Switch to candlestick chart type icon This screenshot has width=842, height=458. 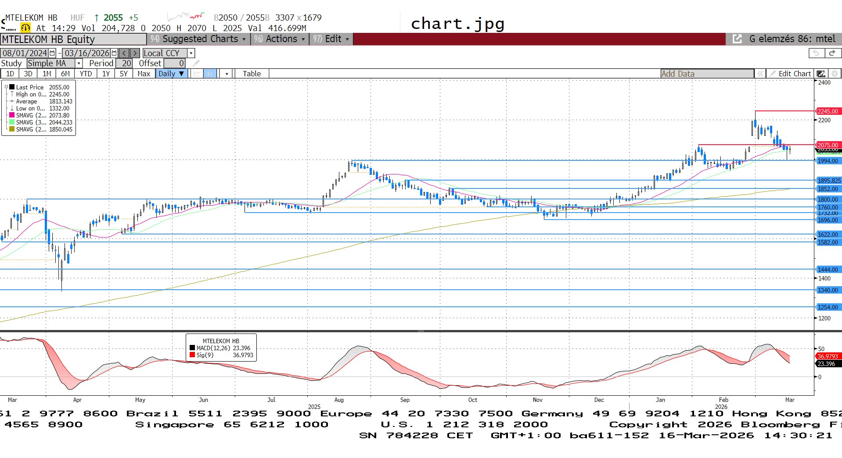tap(210, 74)
